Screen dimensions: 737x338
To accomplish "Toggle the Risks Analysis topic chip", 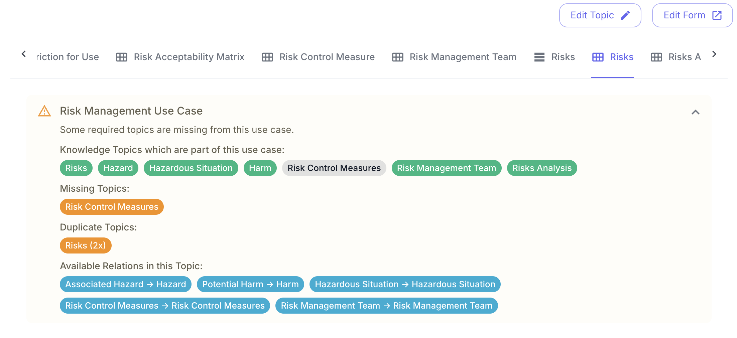I will tap(542, 168).
